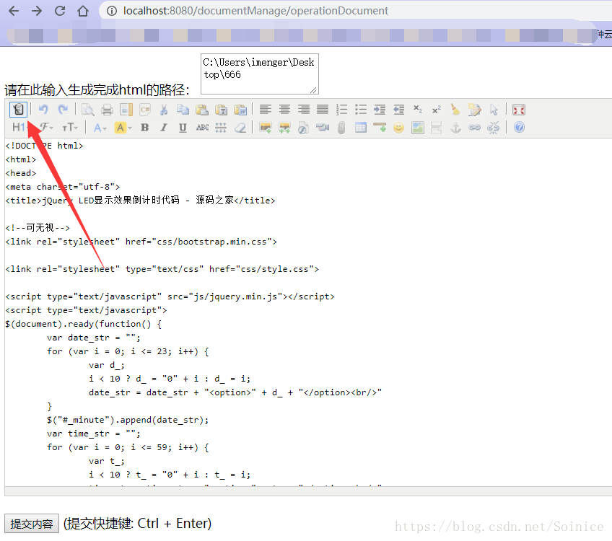Screen dimensions: 612x541
Task: Click the print icon
Action: (107, 110)
